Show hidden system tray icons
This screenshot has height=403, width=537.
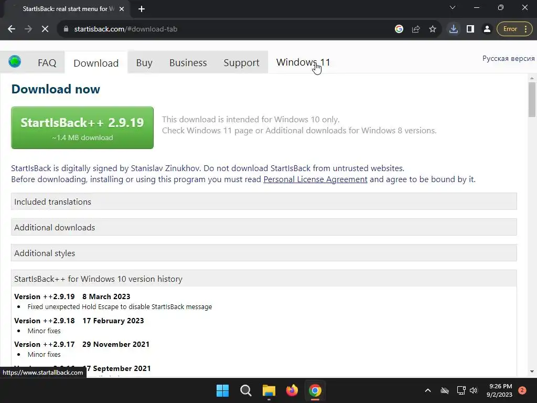click(428, 390)
